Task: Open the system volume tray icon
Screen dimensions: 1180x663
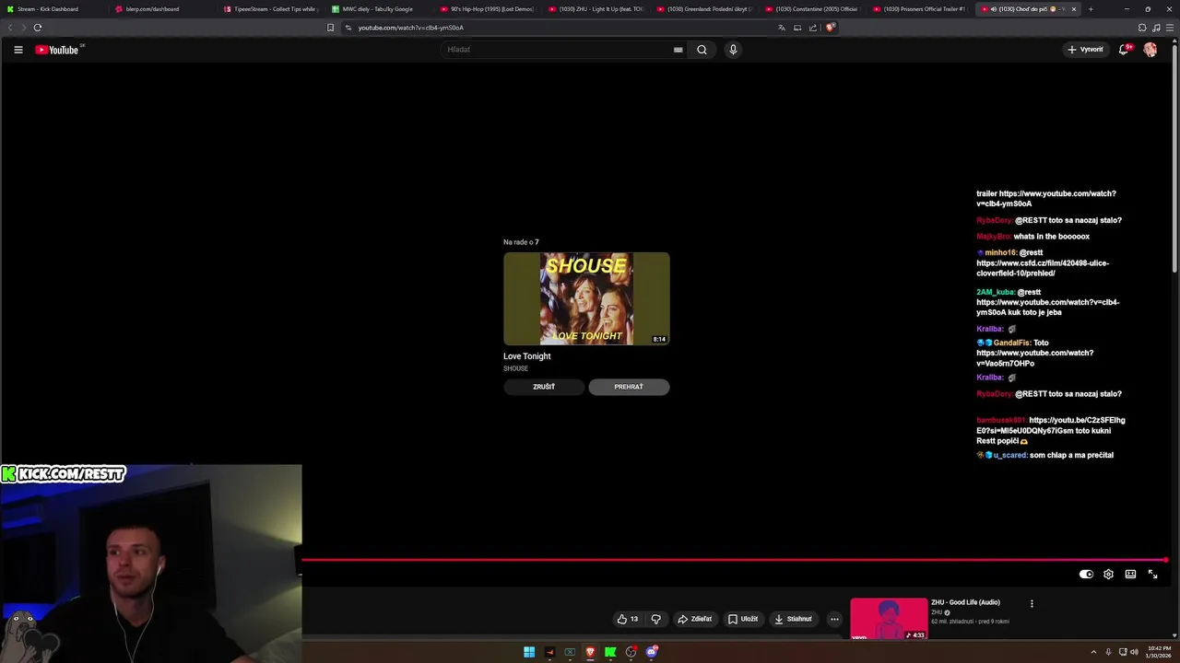Action: pyautogui.click(x=1134, y=652)
